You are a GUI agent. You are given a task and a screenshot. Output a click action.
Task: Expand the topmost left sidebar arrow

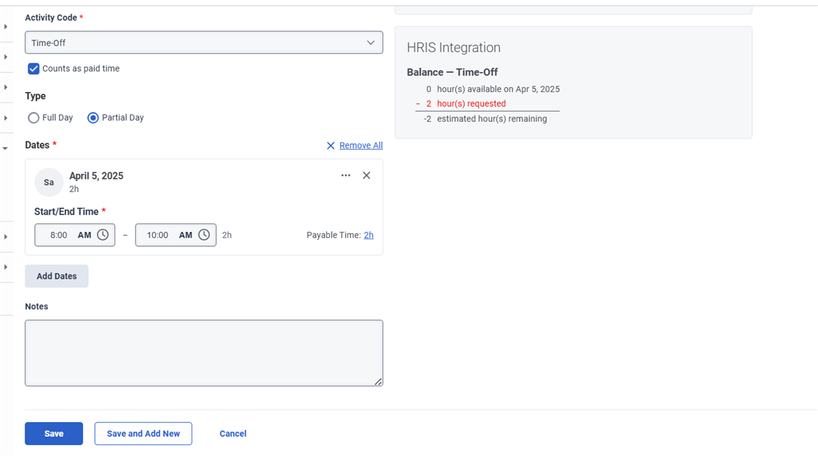coord(5,27)
